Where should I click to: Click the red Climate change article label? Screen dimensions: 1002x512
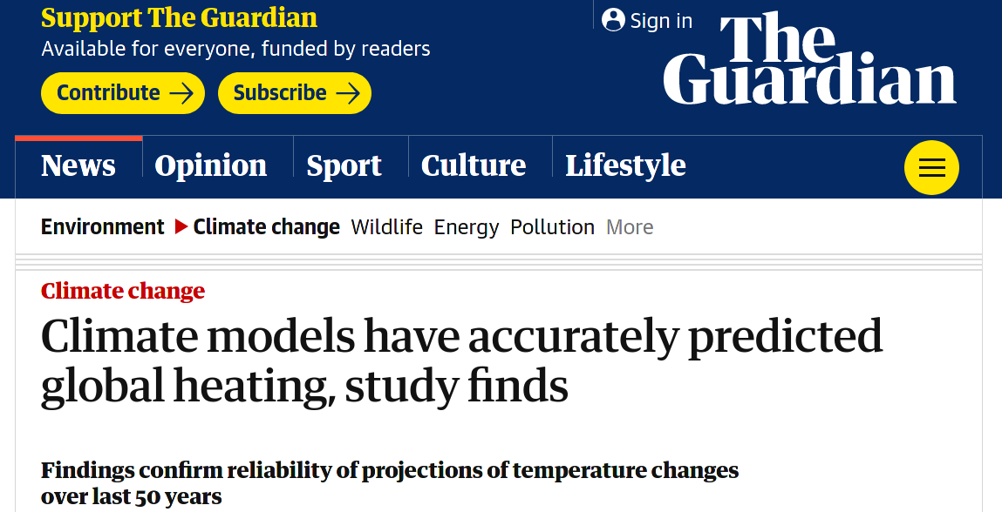122,291
